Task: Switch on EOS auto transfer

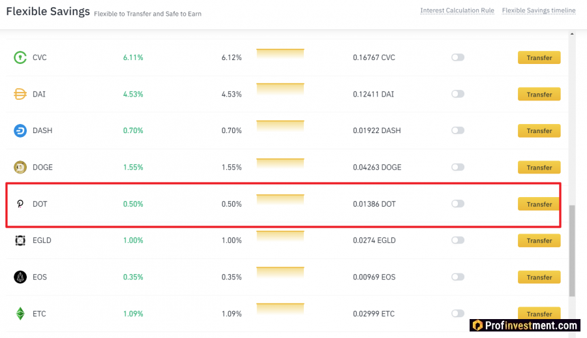Action: point(457,277)
